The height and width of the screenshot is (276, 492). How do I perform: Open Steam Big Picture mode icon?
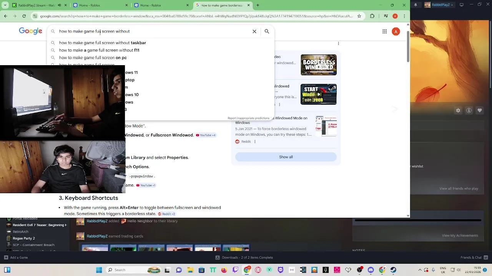(x=462, y=5)
